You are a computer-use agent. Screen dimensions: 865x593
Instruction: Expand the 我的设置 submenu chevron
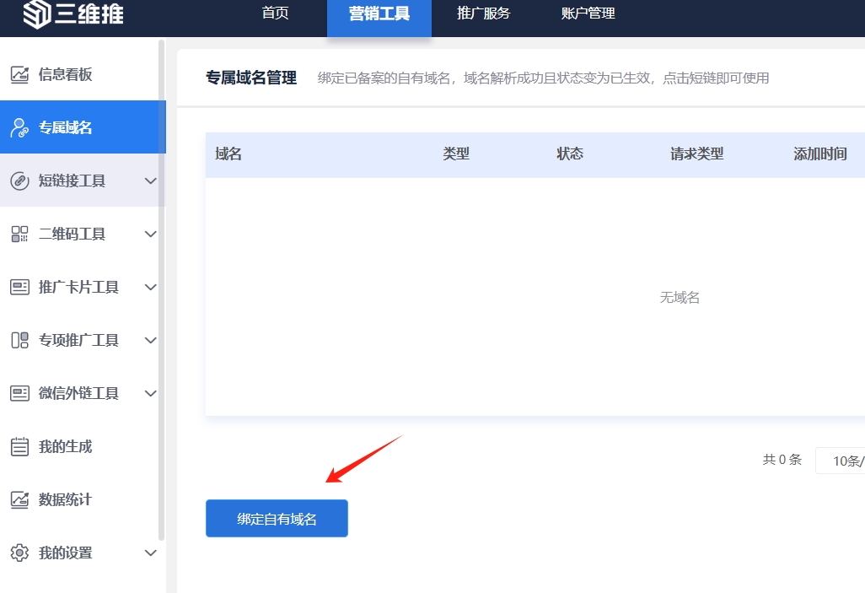coord(151,553)
